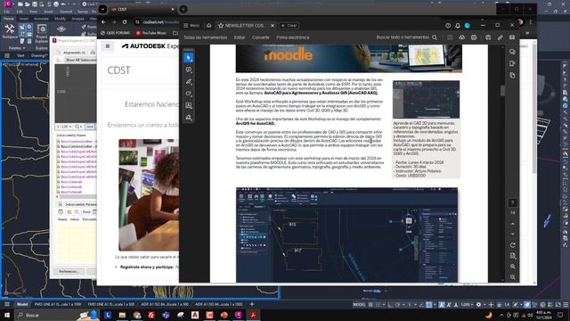Open the Convertir menu in Acrobat
The width and height of the screenshot is (570, 321).
click(x=261, y=37)
